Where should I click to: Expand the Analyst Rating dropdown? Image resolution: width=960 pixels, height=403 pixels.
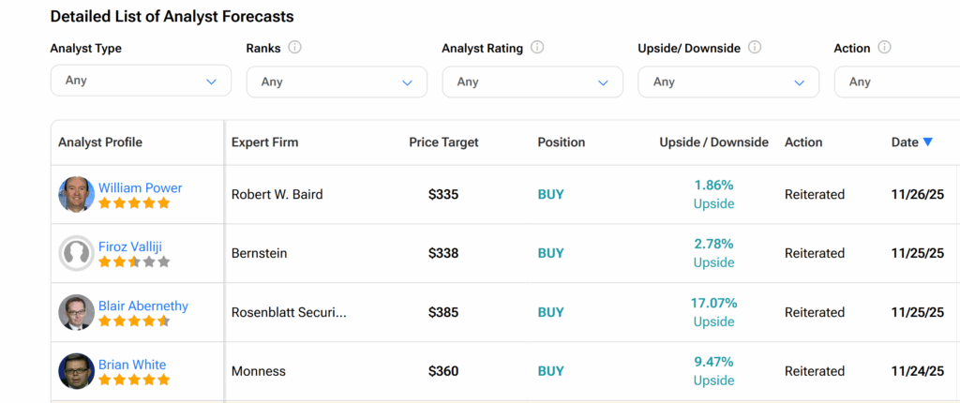pos(532,82)
